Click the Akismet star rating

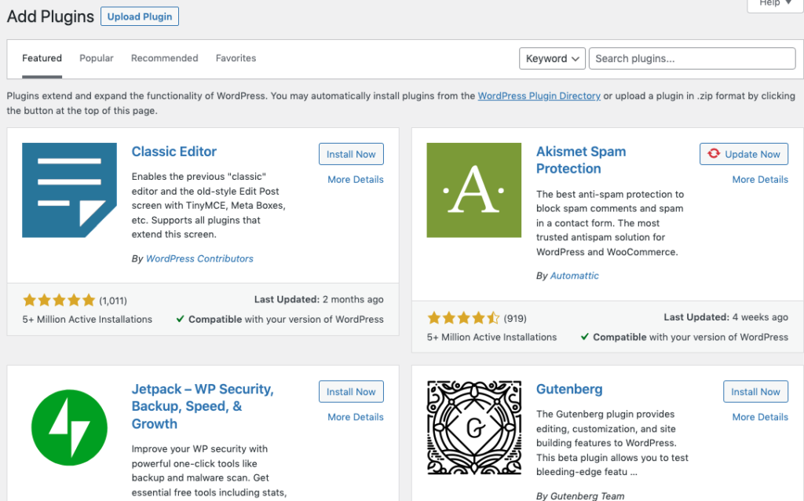coord(463,318)
